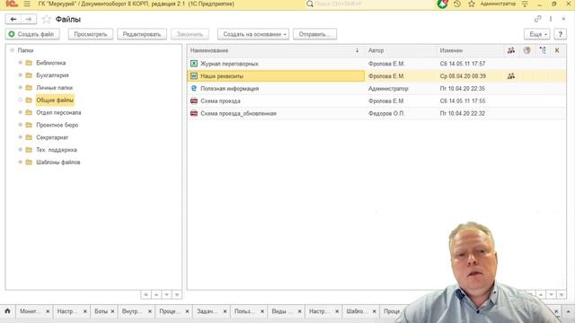The height and width of the screenshot is (323, 575).
Task: Expand the Проектное бюро folder
Action: (x=20, y=126)
